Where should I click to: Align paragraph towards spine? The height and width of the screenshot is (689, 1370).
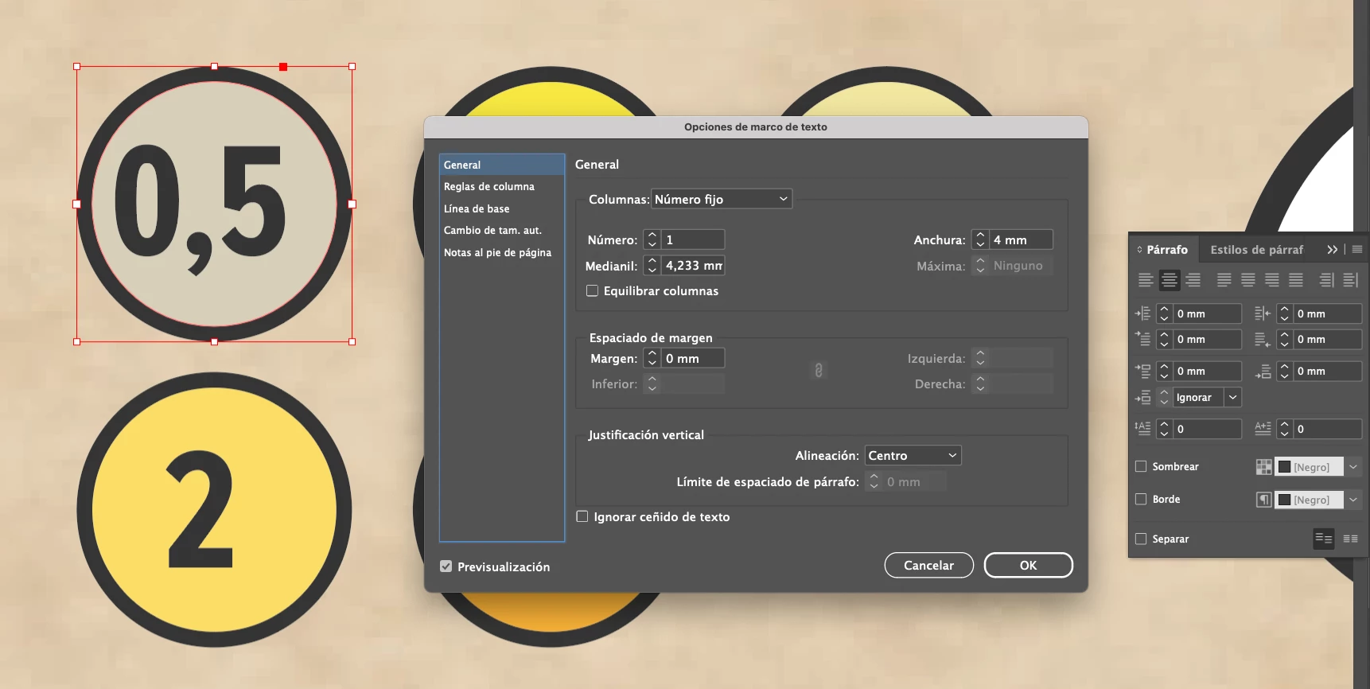(x=1326, y=280)
